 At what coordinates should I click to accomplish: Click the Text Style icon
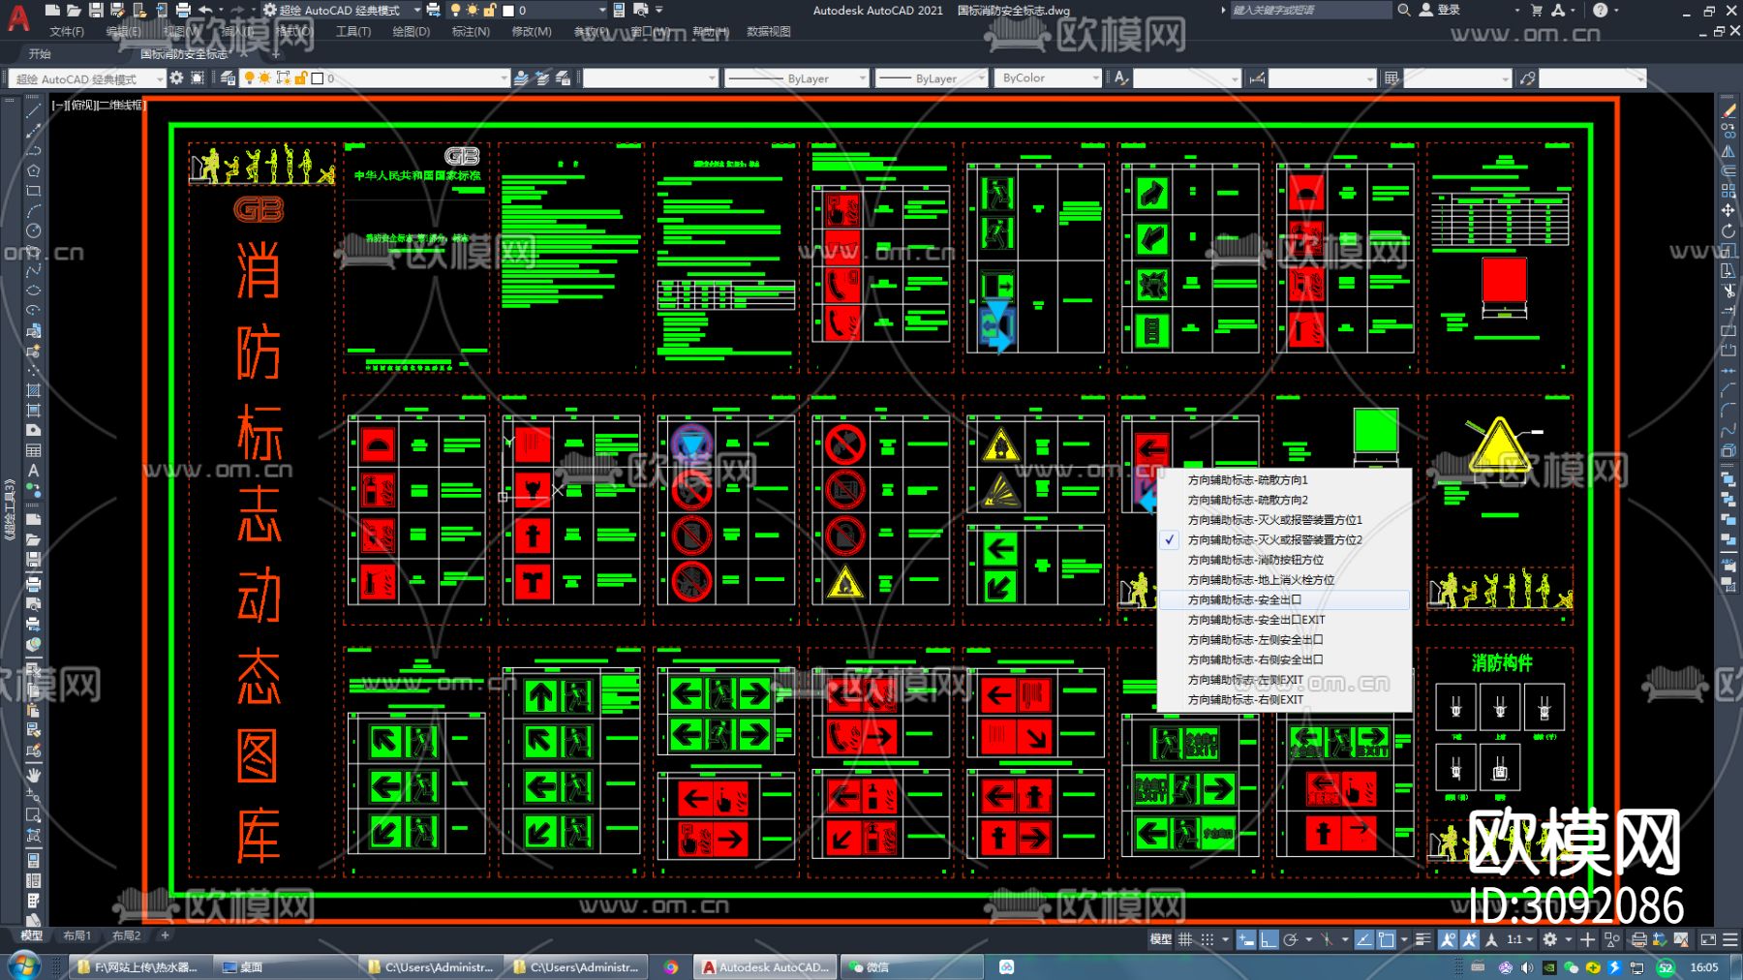click(1121, 78)
